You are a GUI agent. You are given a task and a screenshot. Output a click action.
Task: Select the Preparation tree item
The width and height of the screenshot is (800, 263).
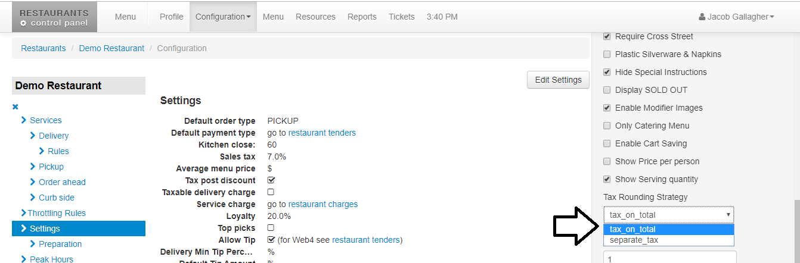click(x=60, y=244)
